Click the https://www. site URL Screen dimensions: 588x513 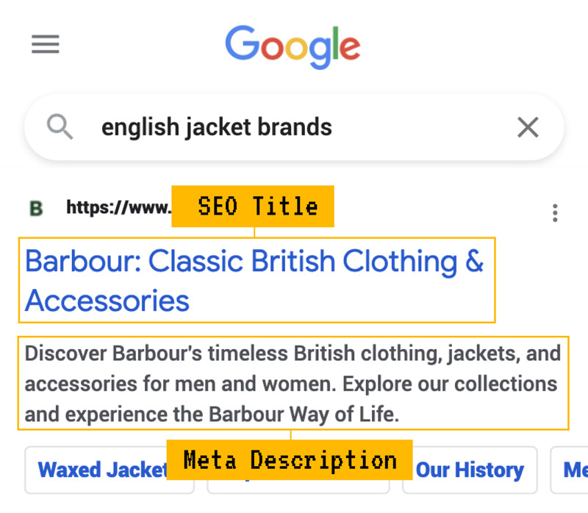click(x=118, y=208)
